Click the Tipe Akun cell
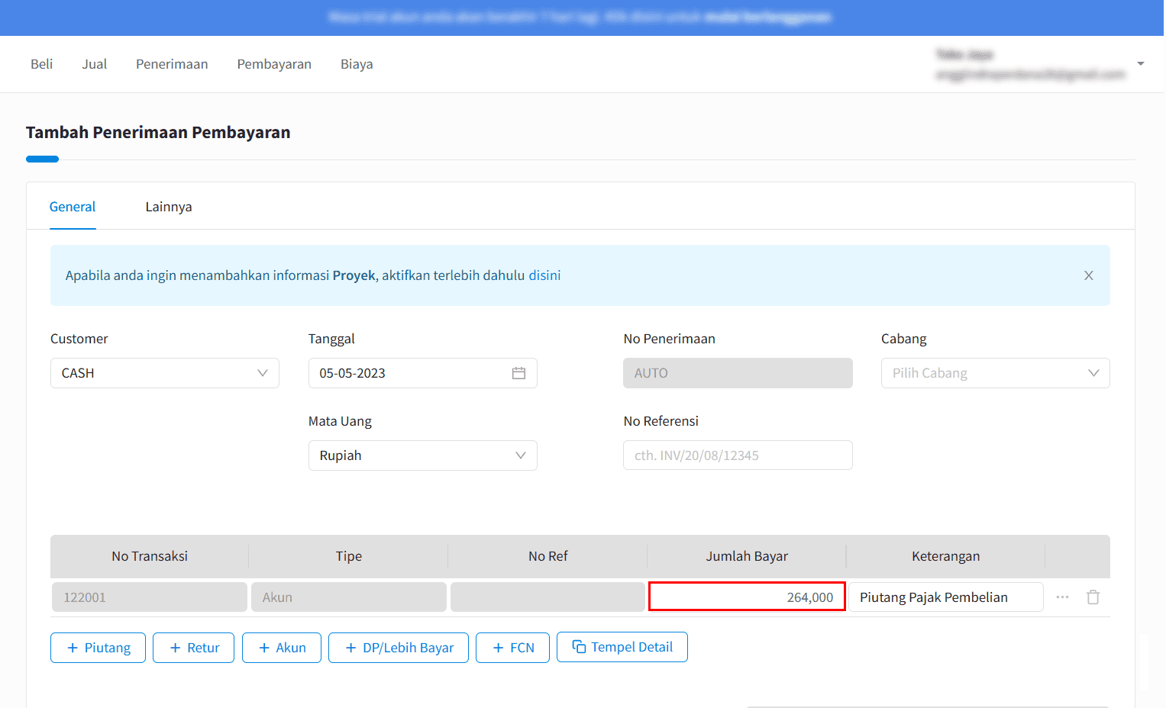This screenshot has width=1166, height=708. 349,597
